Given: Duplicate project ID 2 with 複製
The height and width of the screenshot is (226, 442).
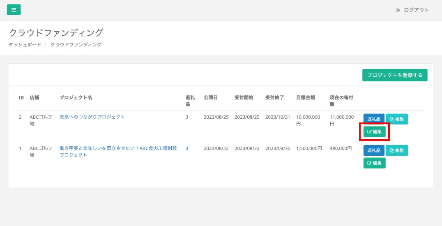Looking at the screenshot, I should coord(396,119).
